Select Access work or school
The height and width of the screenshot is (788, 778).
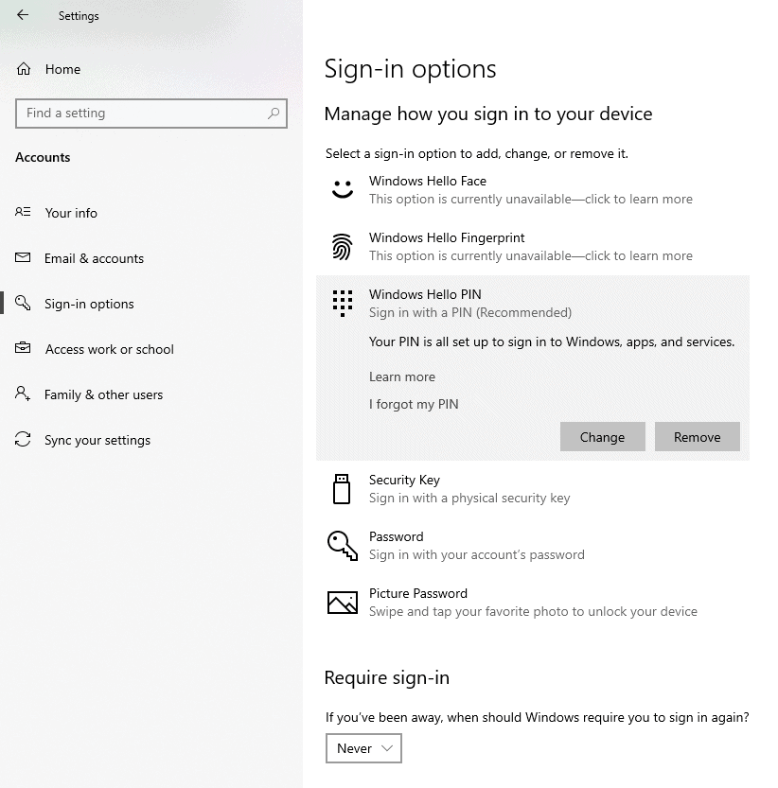point(110,349)
